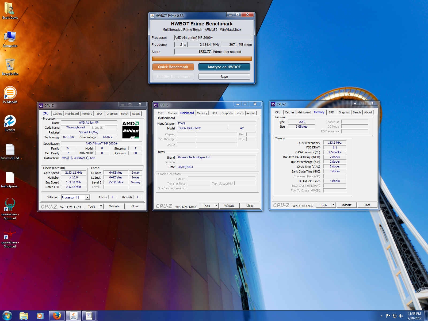Image resolution: width=428 pixels, height=321 pixels.
Task: Show hidden system tray icons
Action: 381,316
